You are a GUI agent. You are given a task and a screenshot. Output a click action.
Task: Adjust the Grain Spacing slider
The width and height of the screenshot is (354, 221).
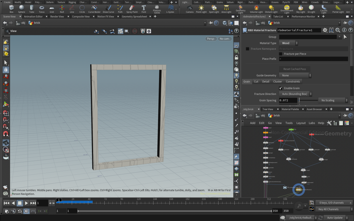308,100
